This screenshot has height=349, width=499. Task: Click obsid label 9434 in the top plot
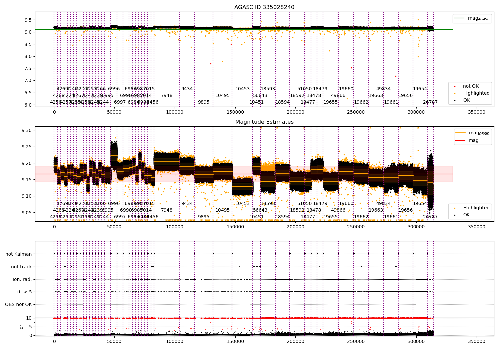tap(187, 89)
